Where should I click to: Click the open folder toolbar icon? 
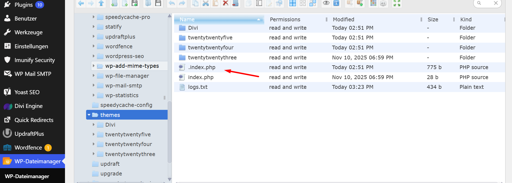click(x=148, y=3)
